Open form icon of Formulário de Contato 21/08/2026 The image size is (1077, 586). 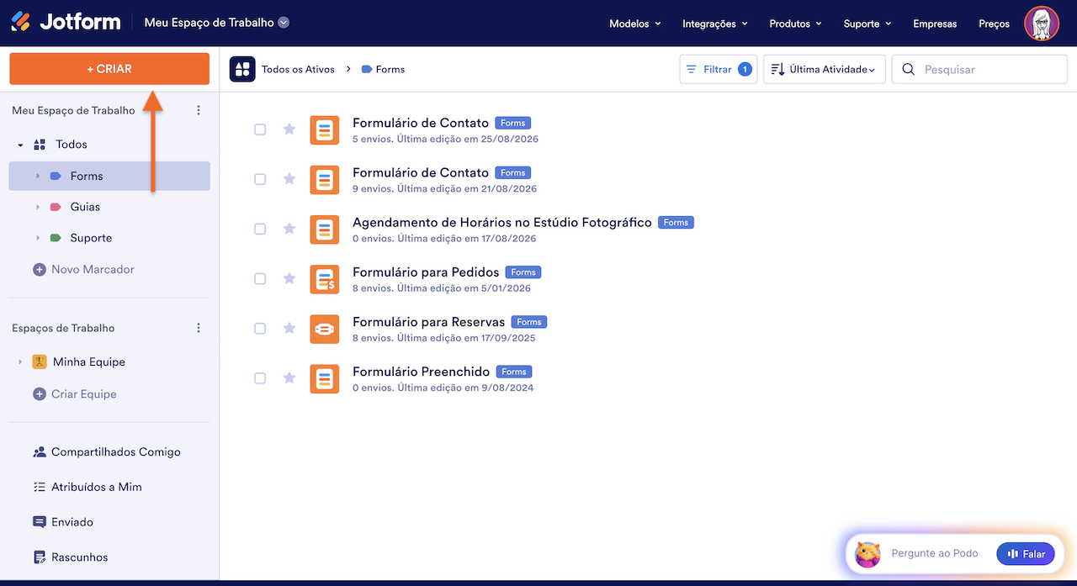click(325, 180)
